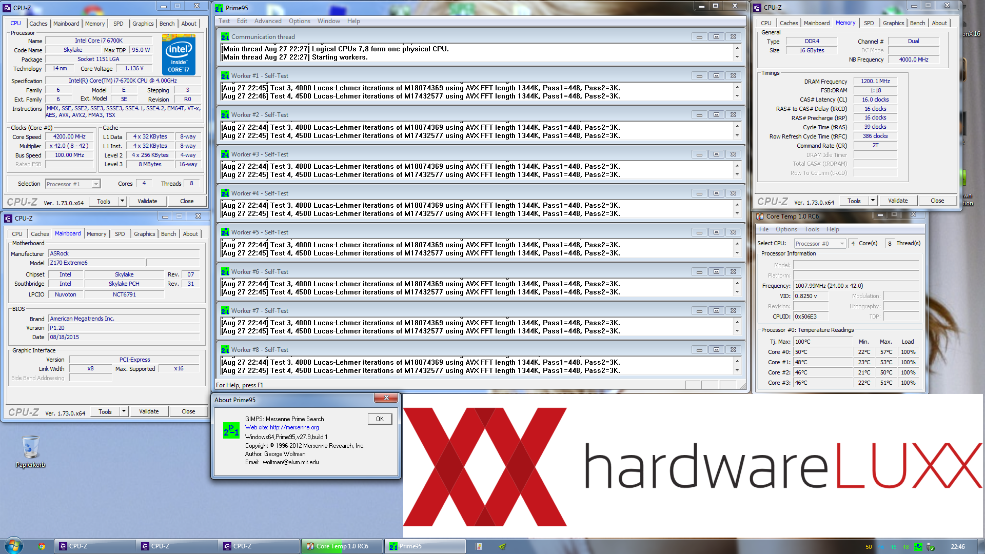The image size is (985, 554).
Task: Click the Core Temp Frequency value field
Action: click(x=856, y=286)
